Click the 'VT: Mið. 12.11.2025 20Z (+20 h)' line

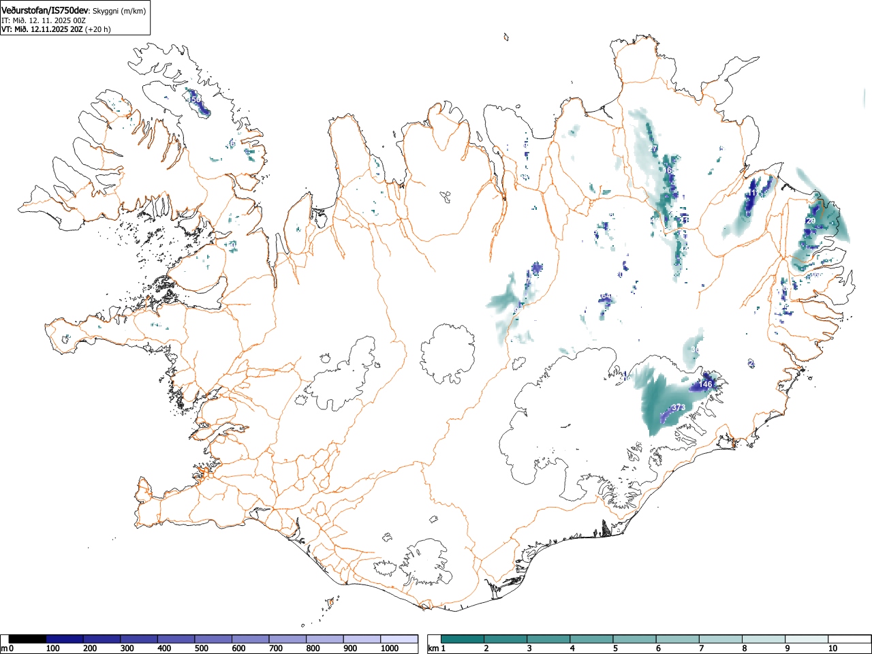(56, 29)
